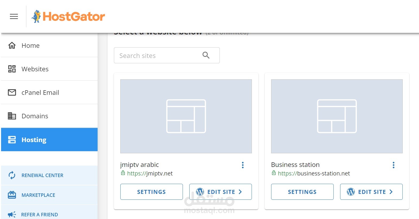Open the https://business-station.net link
The image size is (419, 219).
(x=314, y=174)
